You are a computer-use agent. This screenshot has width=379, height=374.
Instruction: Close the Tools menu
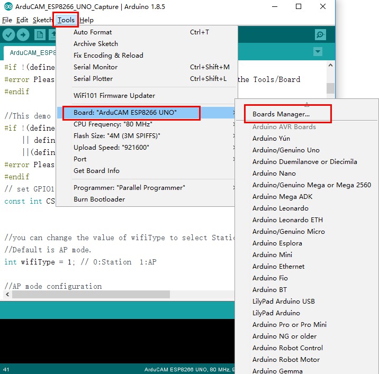click(66, 20)
